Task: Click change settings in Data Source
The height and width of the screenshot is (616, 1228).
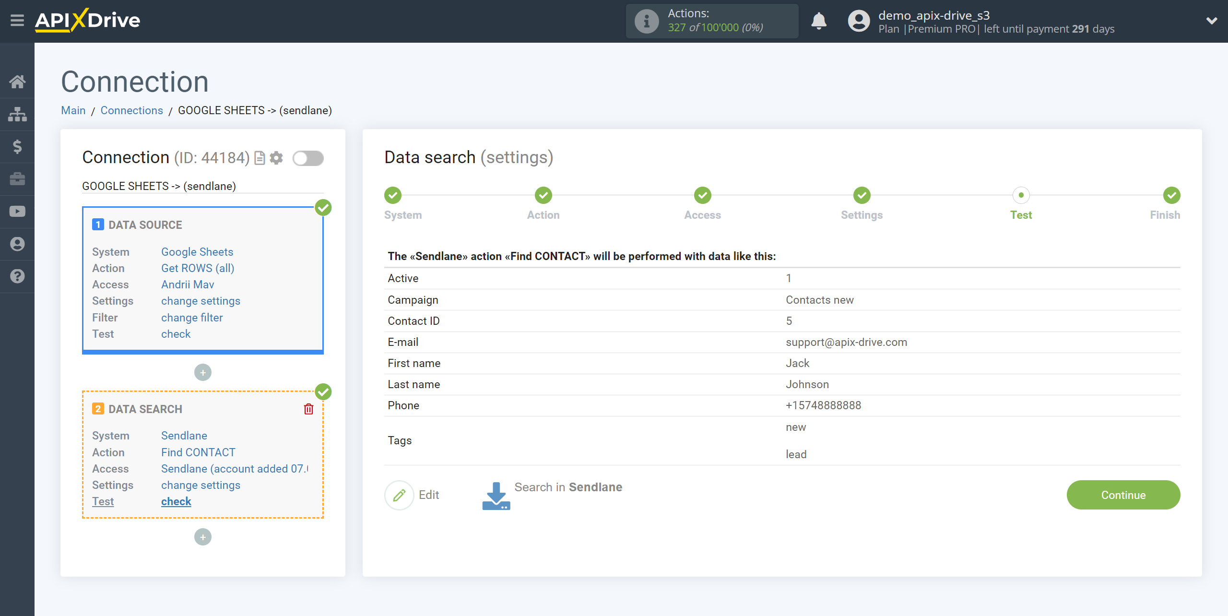Action: [x=201, y=301]
